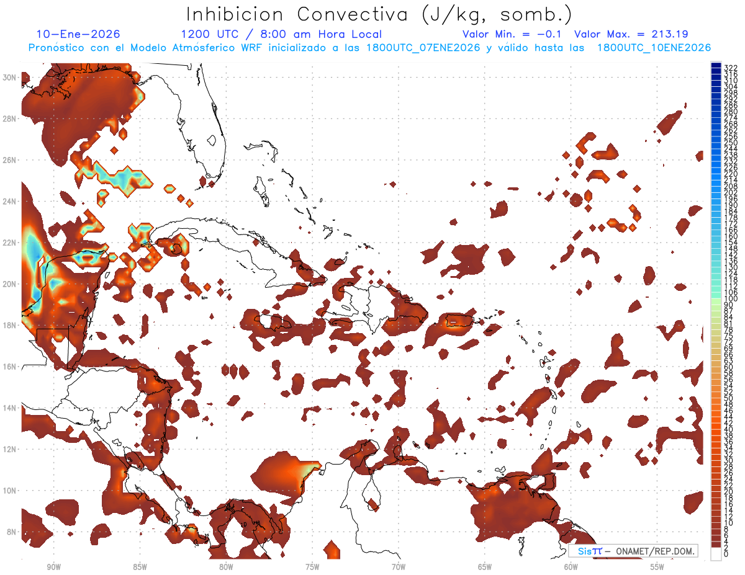
Task: Click the "0" value on the color scale
Action: (726, 554)
